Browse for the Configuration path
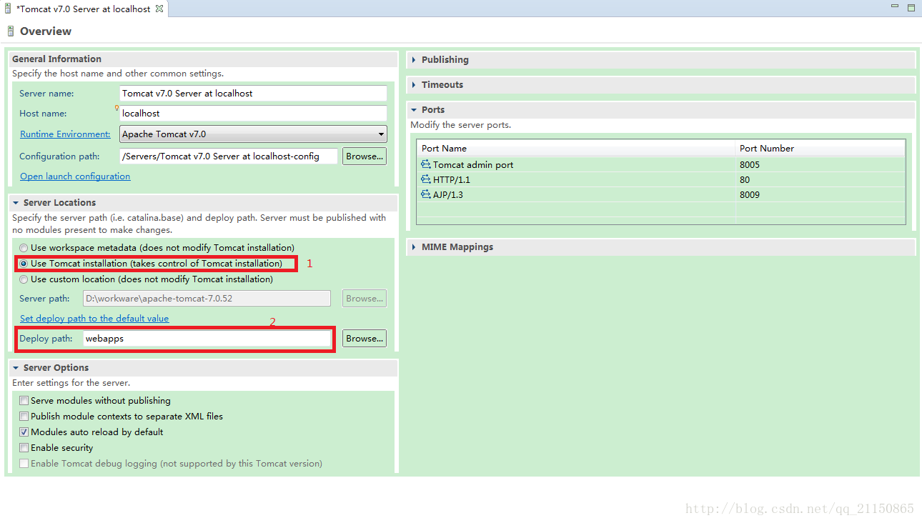Viewport: 922px width, 523px height. [x=365, y=156]
